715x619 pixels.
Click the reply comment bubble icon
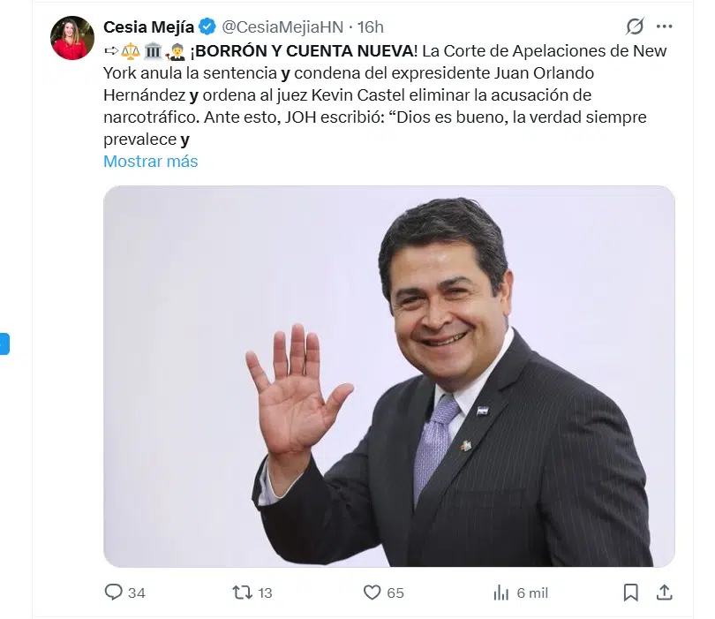[114, 593]
